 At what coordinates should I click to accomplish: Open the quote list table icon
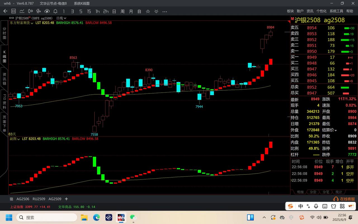click(13, 11)
